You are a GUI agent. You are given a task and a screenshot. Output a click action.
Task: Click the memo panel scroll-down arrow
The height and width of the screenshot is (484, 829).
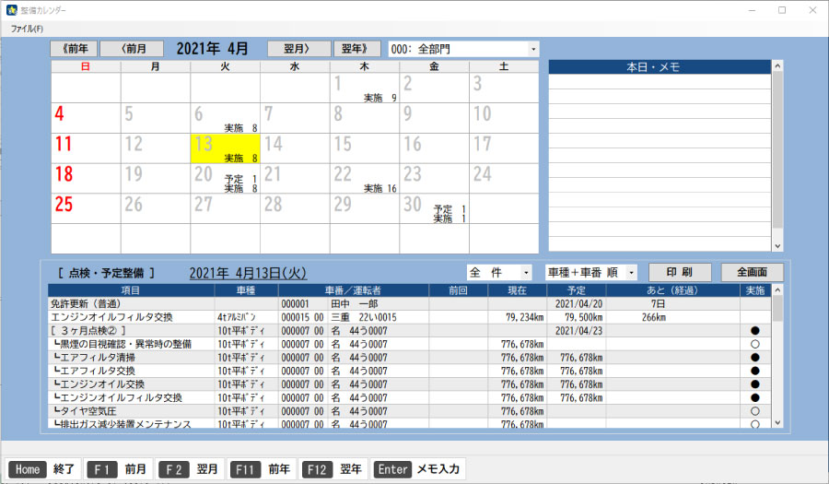click(x=777, y=246)
